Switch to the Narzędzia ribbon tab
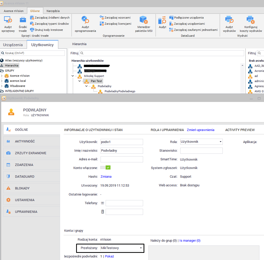Image resolution: width=264 pixels, height=260 pixels. click(x=53, y=11)
